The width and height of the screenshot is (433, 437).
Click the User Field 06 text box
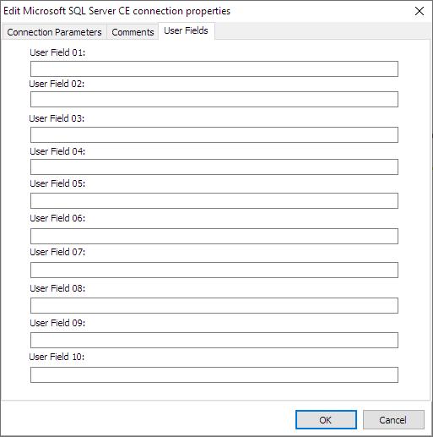[x=214, y=236]
